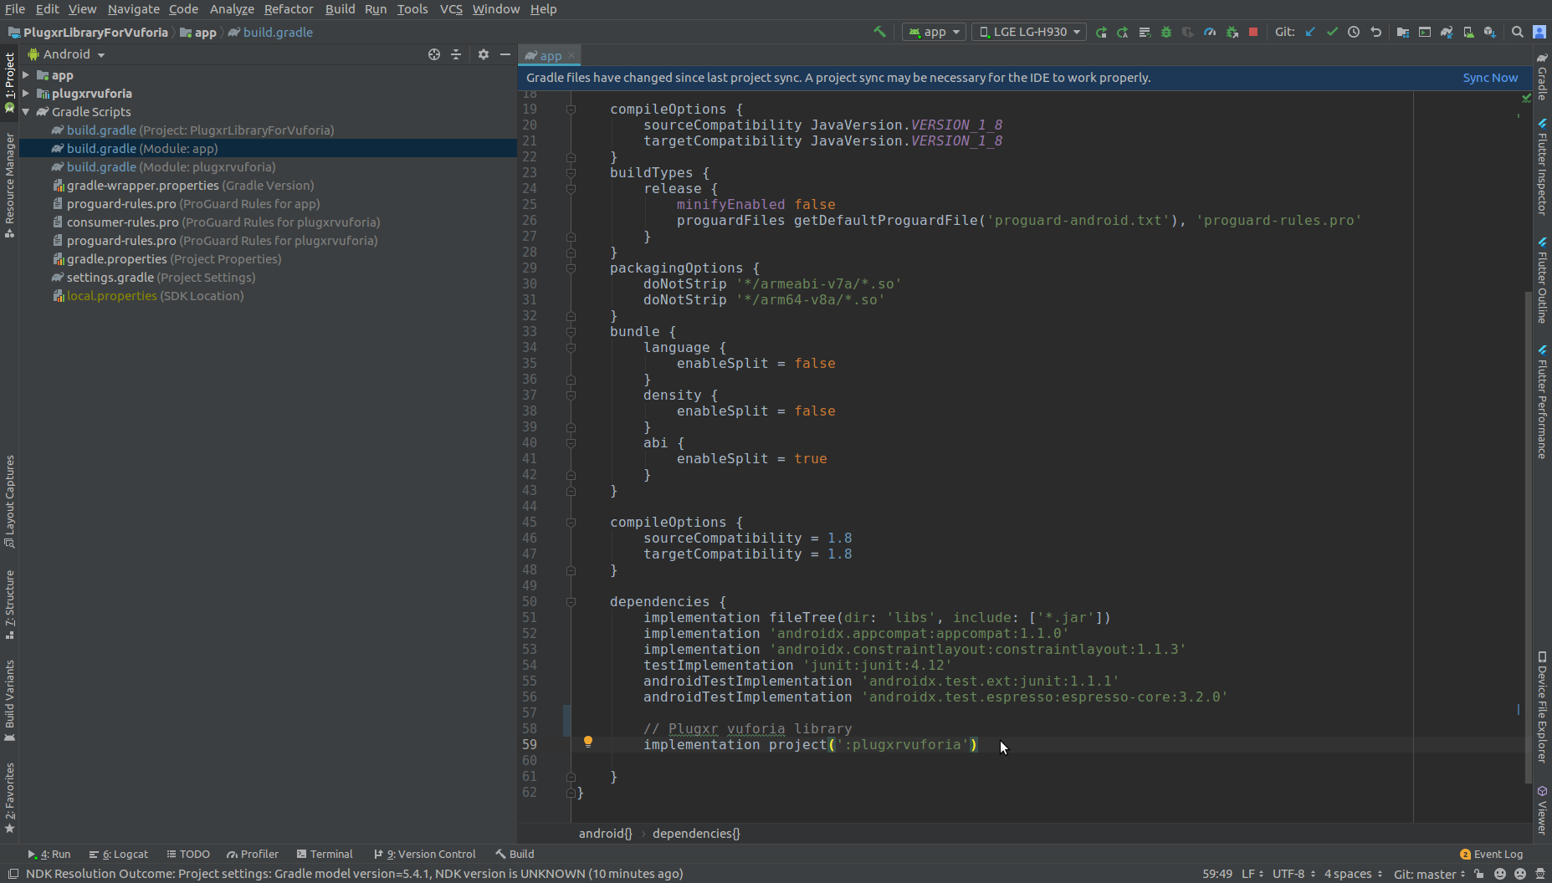Open build.gradle (Module: plugxrvuforia) file
The image size is (1552, 883).
[171, 167]
